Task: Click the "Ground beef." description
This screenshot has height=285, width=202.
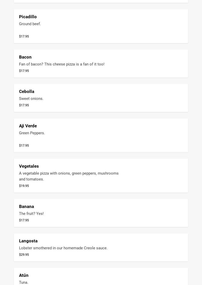Action: point(30,24)
